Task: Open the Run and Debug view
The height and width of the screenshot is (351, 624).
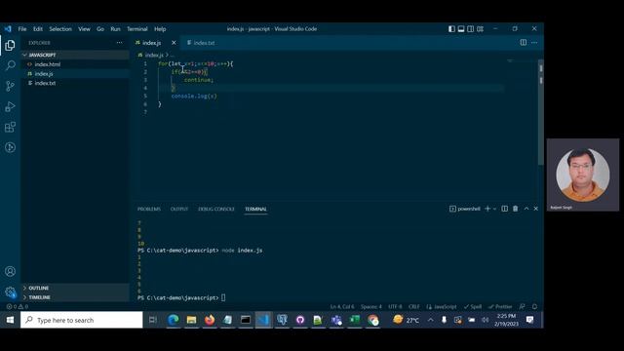Action: [10, 106]
